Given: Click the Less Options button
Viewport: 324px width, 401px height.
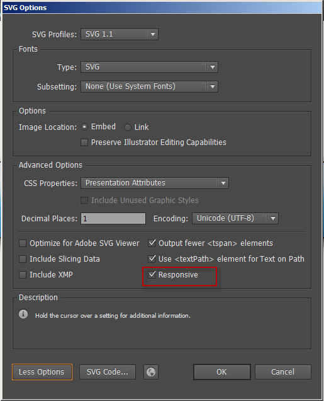Looking at the screenshot, I should point(42,372).
